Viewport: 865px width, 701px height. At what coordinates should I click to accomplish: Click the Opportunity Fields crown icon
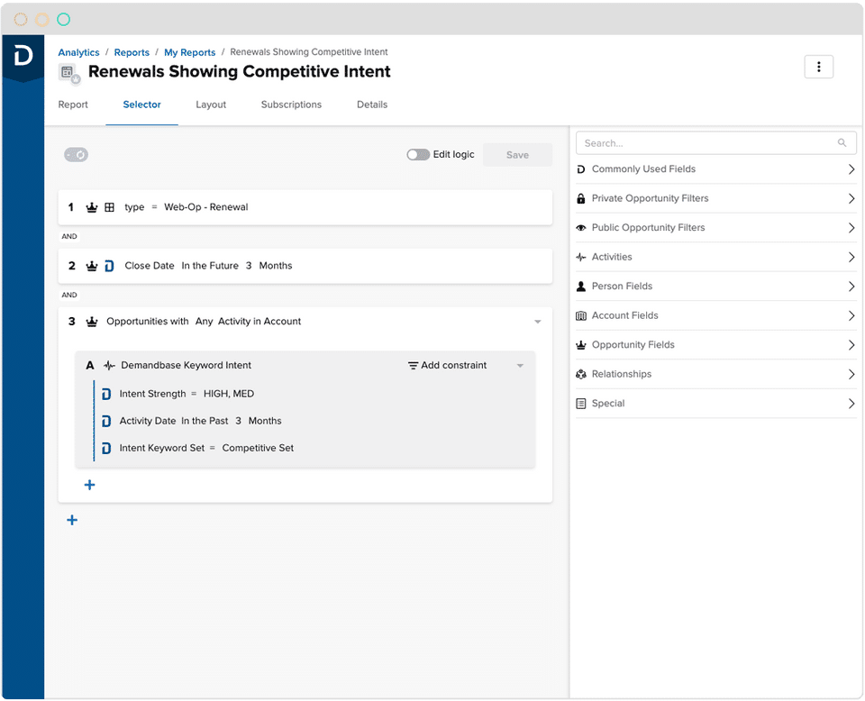click(x=581, y=345)
